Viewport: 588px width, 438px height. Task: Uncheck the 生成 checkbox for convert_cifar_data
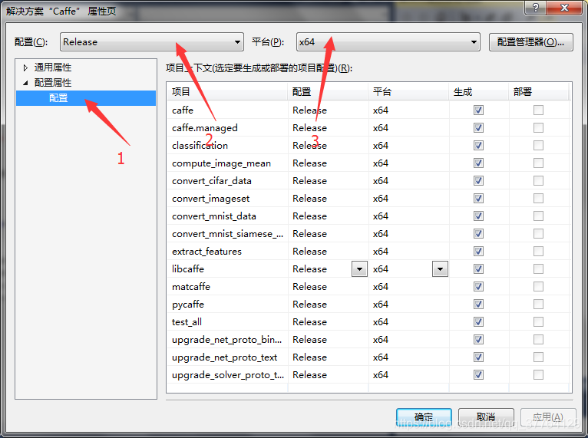tap(478, 180)
